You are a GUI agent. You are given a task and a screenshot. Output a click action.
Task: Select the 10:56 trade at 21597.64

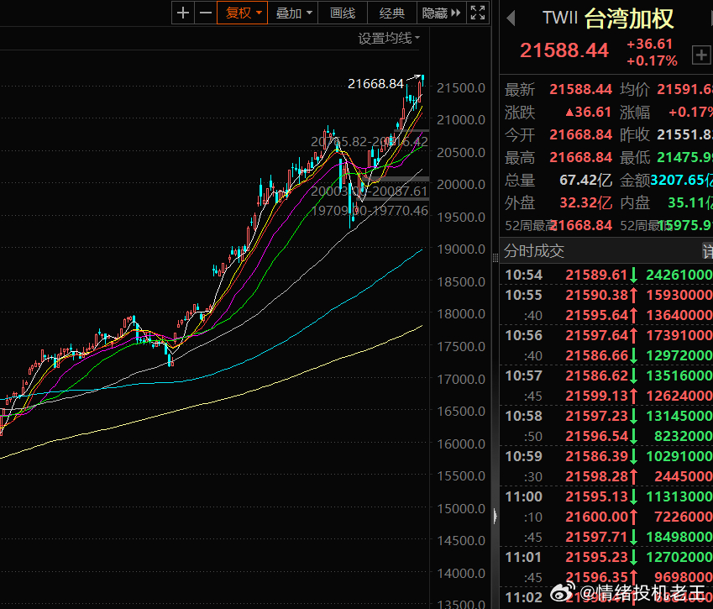coord(606,336)
